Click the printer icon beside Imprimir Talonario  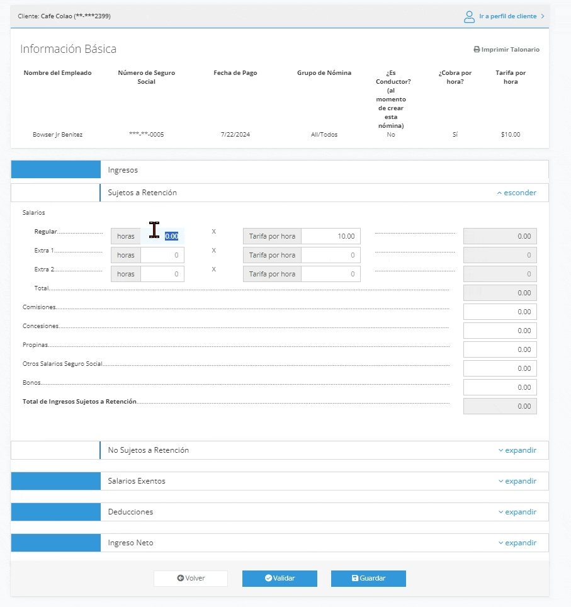pos(477,50)
